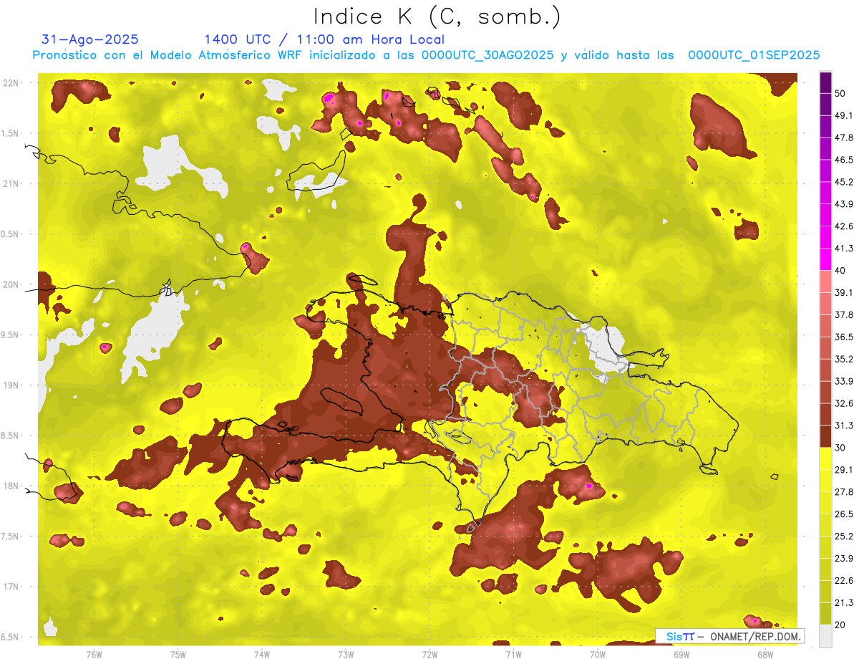Click the "18N" latitude label
This screenshot has width=859, height=664.
coord(11,486)
